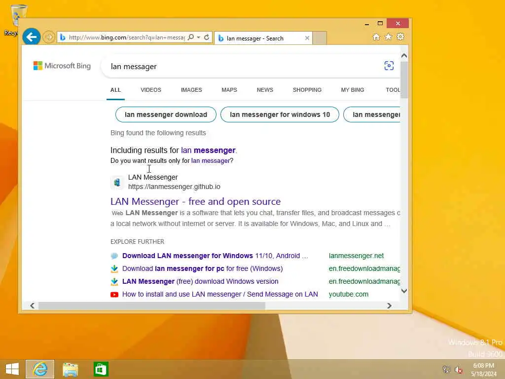Open the taskbar clock showing 6:08 PM

pos(483,370)
